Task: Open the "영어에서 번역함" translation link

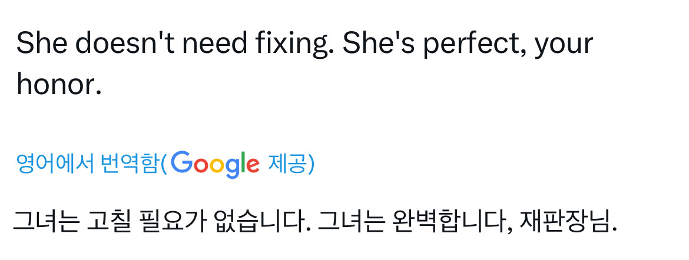Action: 87,164
